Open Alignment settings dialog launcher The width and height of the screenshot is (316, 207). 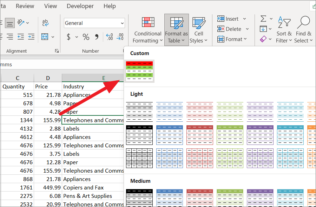coord(57,51)
